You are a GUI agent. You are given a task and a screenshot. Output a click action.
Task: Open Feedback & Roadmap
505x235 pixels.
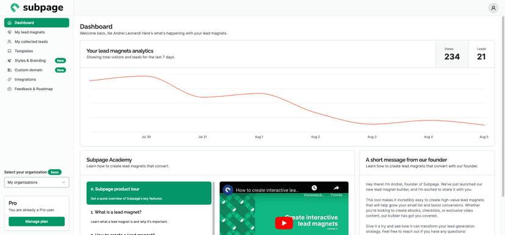tap(37, 89)
